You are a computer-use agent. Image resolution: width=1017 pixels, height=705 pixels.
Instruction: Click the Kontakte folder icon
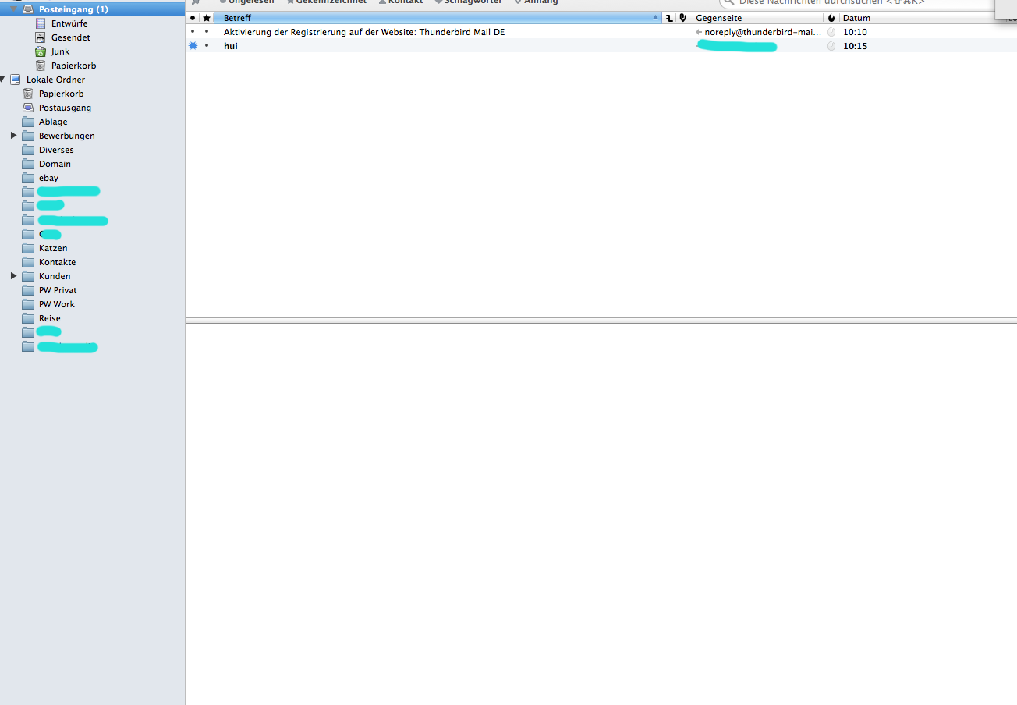tap(28, 262)
